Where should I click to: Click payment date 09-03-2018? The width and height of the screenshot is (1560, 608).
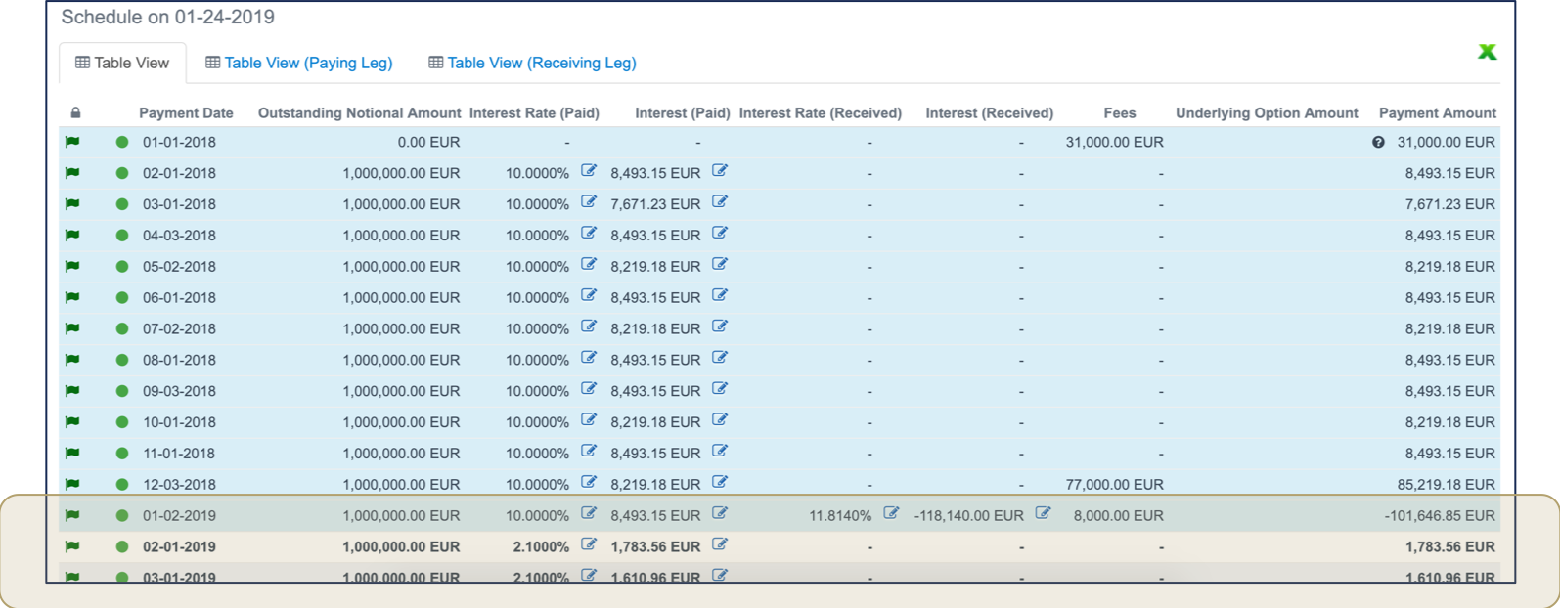[x=179, y=391]
